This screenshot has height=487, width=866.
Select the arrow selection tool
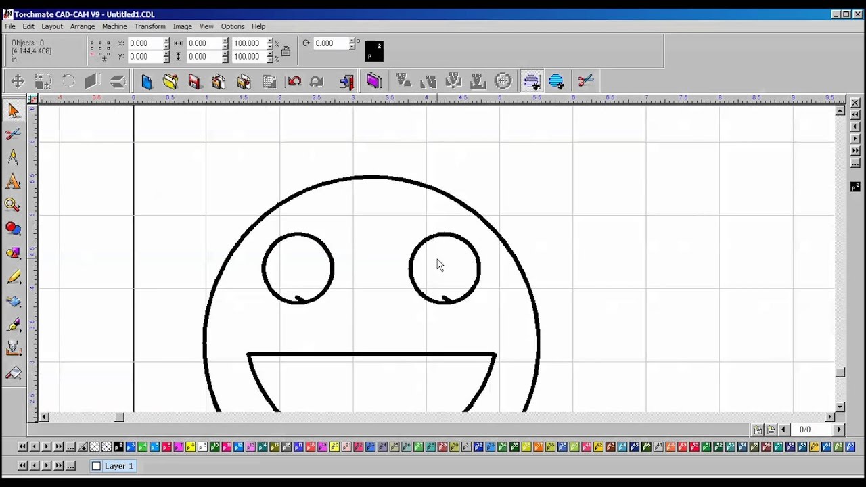[x=14, y=111]
